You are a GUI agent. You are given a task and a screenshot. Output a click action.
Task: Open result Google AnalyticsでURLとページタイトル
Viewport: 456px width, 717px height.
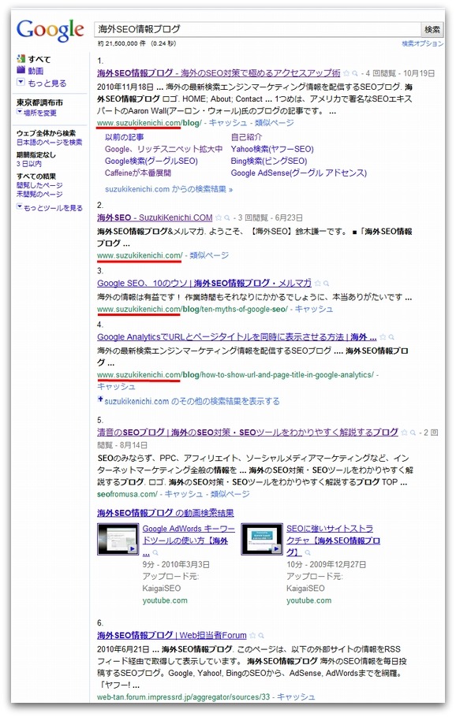[x=237, y=337]
